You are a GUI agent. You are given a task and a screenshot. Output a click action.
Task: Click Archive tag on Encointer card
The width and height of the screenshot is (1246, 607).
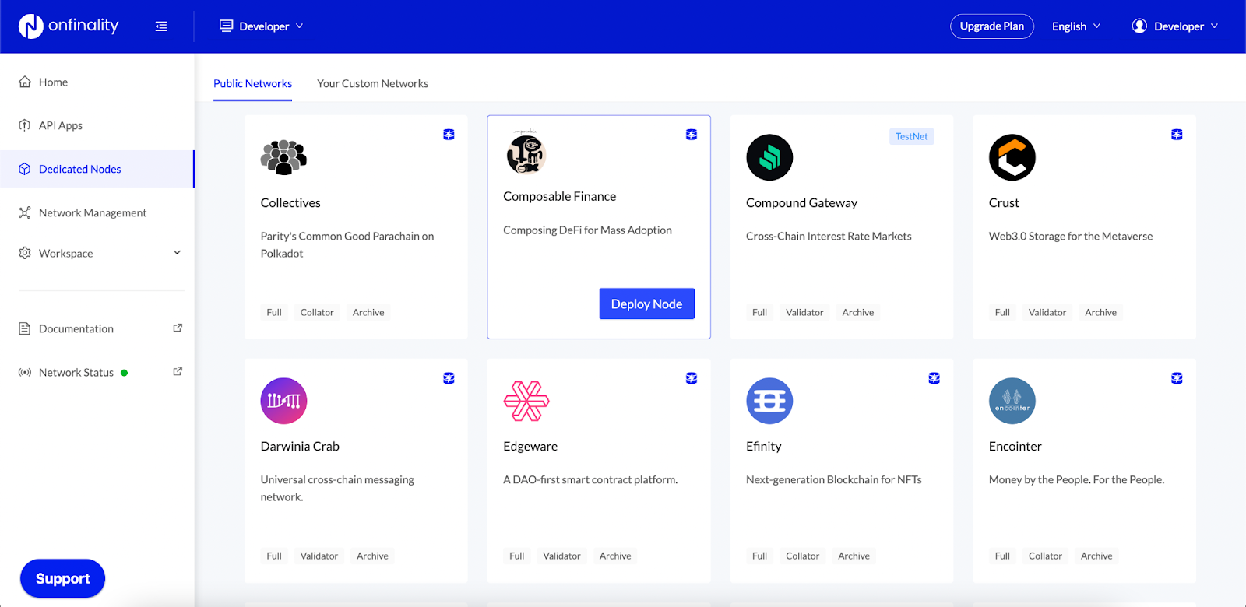(x=1096, y=556)
